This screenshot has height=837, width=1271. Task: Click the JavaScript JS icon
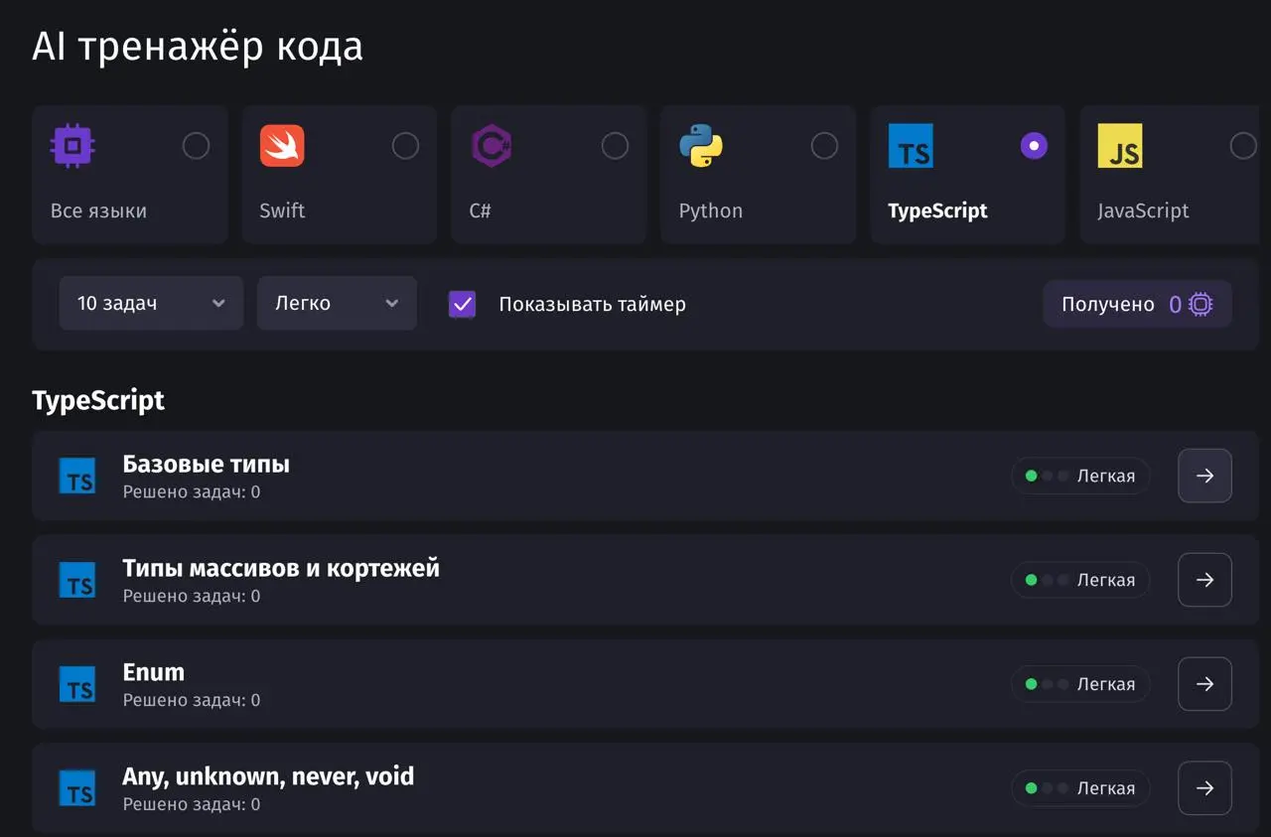1121,145
